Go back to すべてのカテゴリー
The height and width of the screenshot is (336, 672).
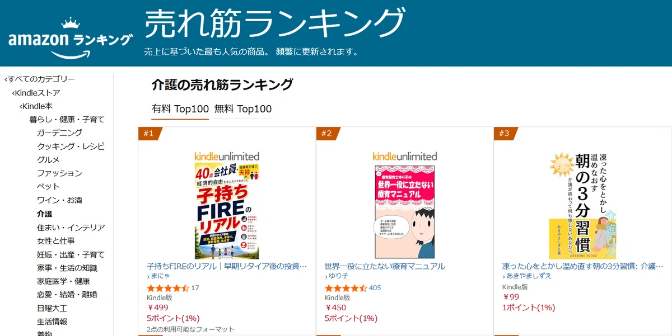coord(39,79)
